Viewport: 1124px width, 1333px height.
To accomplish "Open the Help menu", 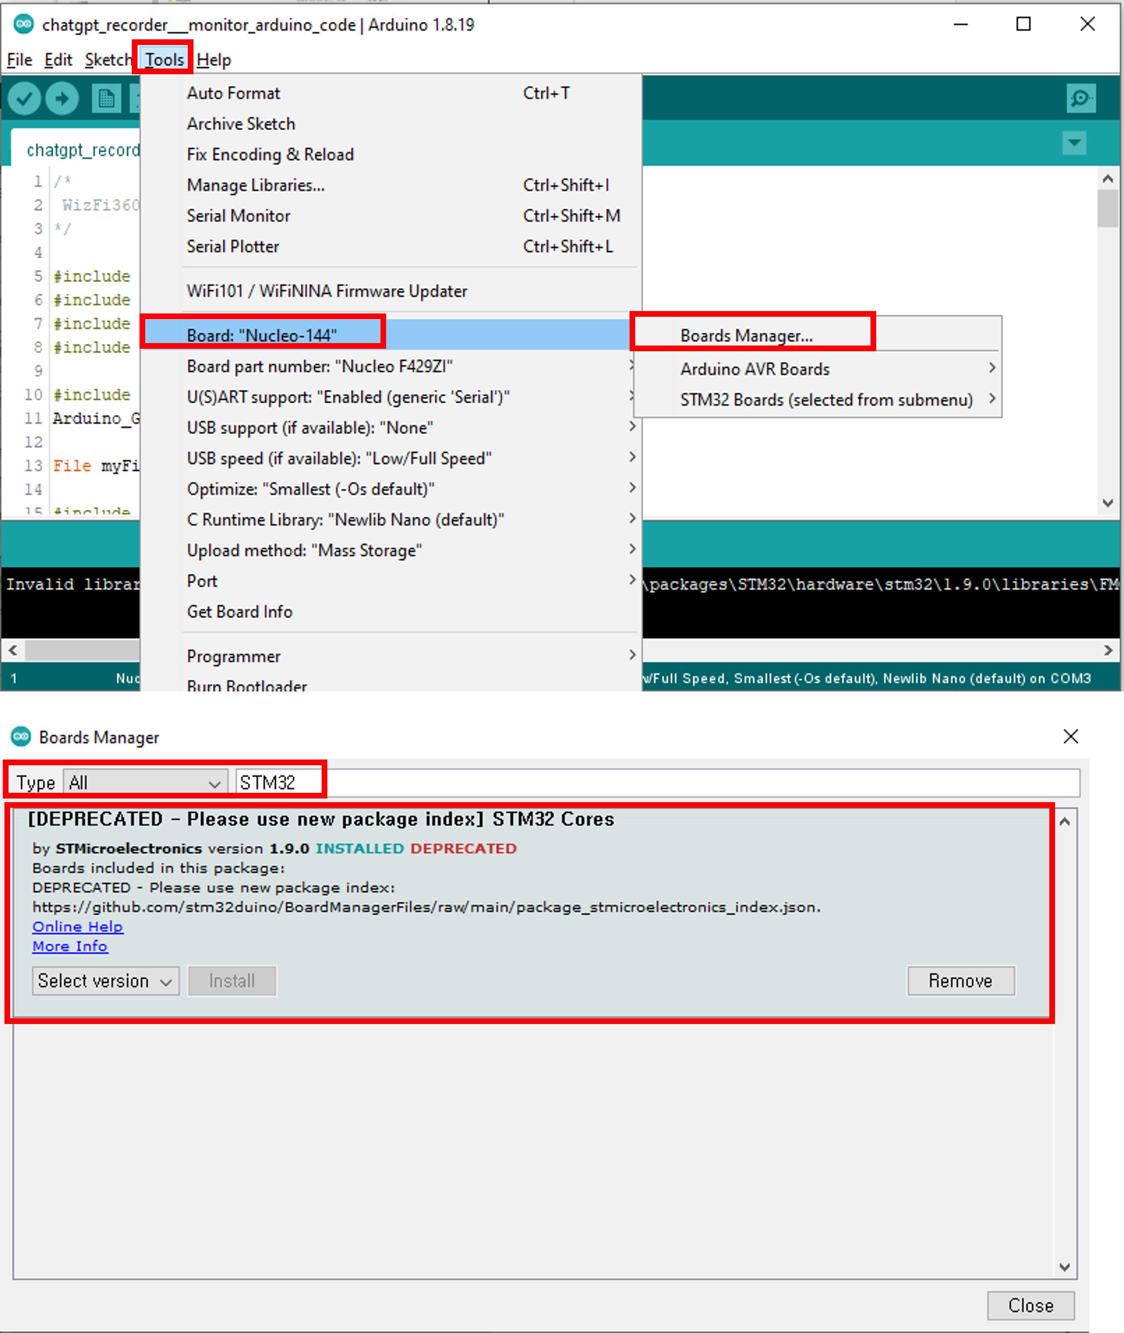I will 213,60.
